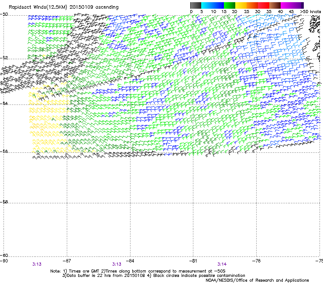Pick the red 30–35 knots legend segment
Image resolution: width=323 pixels, height=283 pixels.
point(264,5)
